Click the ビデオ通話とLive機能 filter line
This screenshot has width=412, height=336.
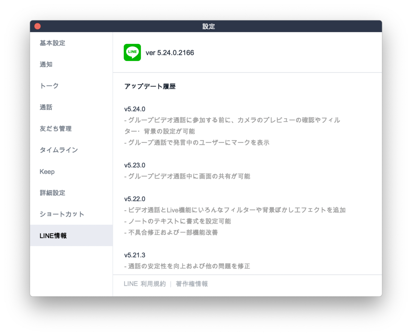pos(235,210)
